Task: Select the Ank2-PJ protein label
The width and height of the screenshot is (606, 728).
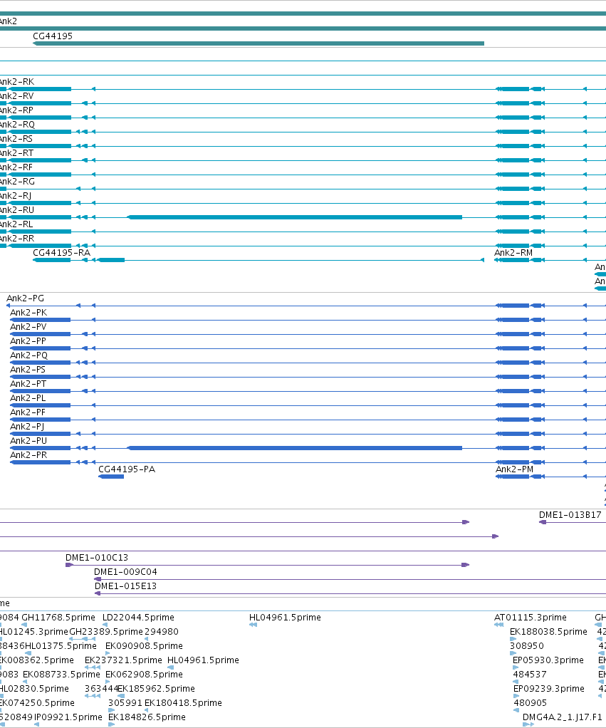Action: click(27, 427)
